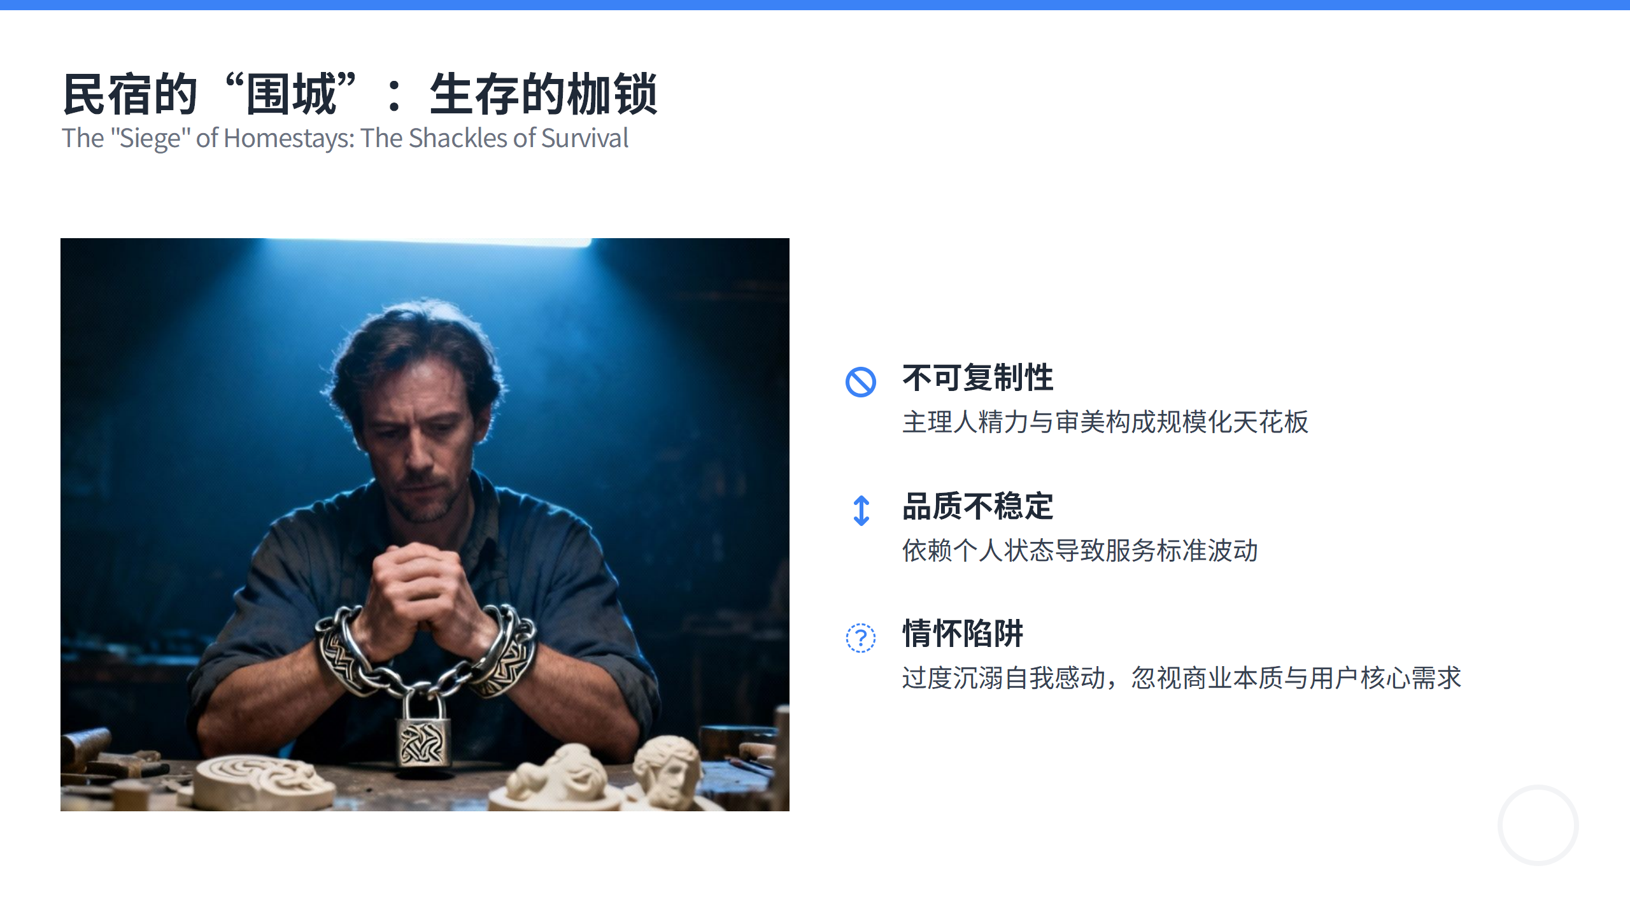Click the carved stone head in the photo
Image resolution: width=1630 pixels, height=917 pixels.
[x=667, y=771]
